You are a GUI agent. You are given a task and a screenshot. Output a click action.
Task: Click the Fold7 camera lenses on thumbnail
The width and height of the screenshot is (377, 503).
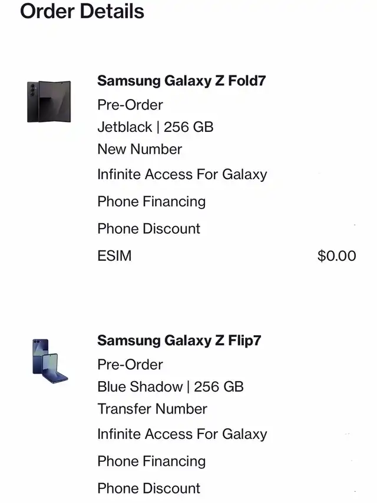(x=32, y=90)
